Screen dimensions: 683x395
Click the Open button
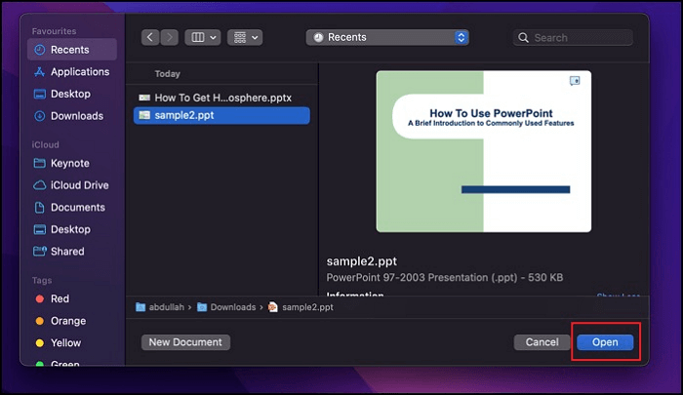[605, 342]
